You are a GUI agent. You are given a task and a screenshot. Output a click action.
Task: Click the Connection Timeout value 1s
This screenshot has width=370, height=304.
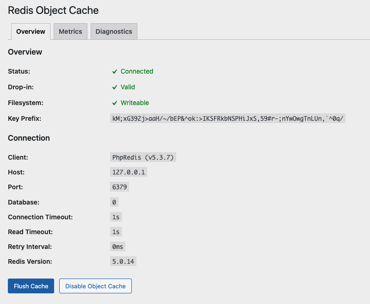(x=116, y=217)
